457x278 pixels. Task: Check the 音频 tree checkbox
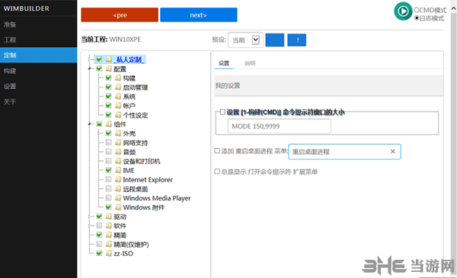click(108, 152)
